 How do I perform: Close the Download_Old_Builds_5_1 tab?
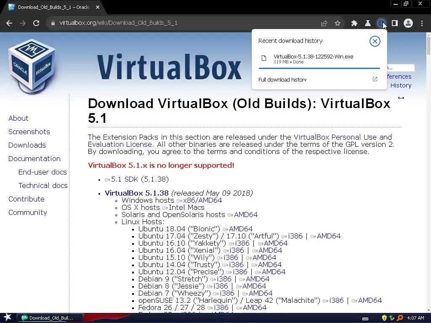(98, 7)
